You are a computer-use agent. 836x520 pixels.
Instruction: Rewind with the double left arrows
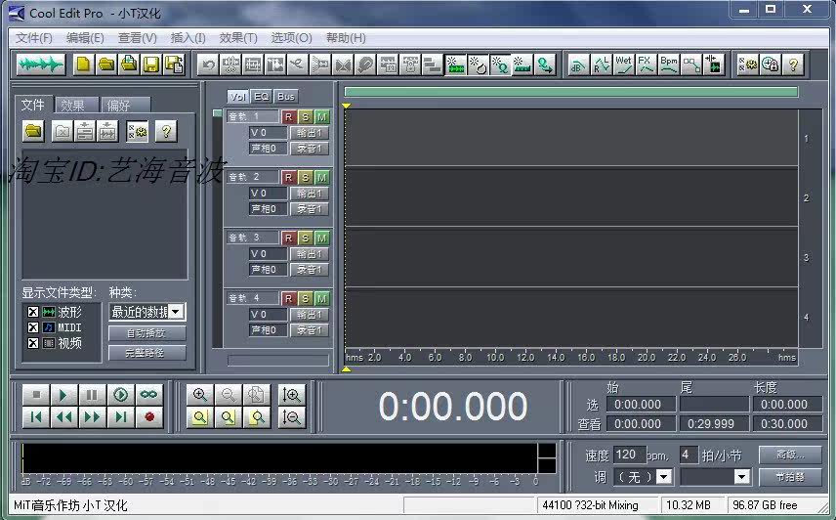coord(64,417)
